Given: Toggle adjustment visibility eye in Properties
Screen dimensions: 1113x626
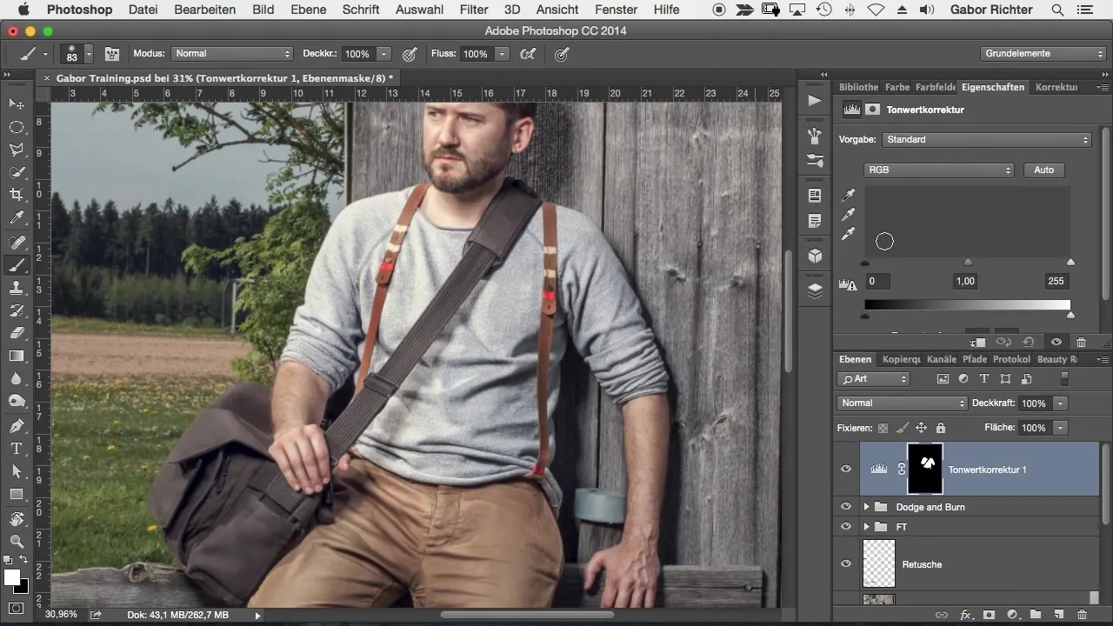Looking at the screenshot, I should 1056,343.
